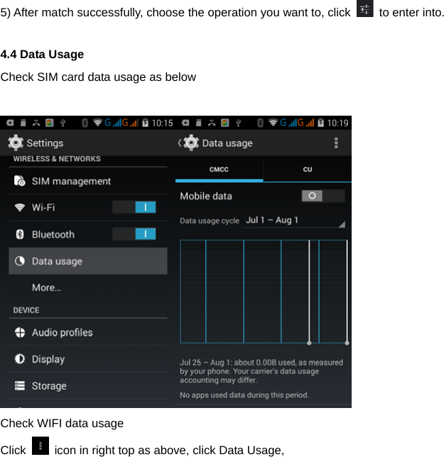Viewport: 444px width, 457px height.
Task: Tap Wi-Fi status icon in left status bar
Action: [97, 123]
